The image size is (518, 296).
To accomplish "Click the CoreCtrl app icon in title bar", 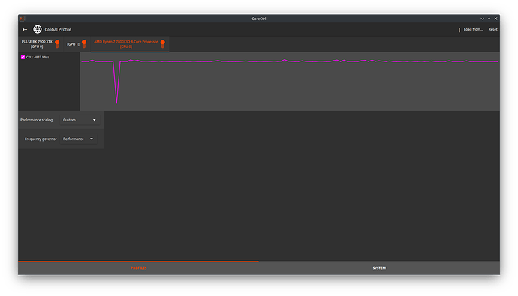I will coord(22,19).
